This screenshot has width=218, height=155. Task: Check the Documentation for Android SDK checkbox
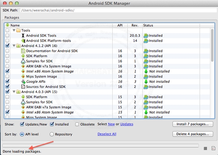[7, 51]
